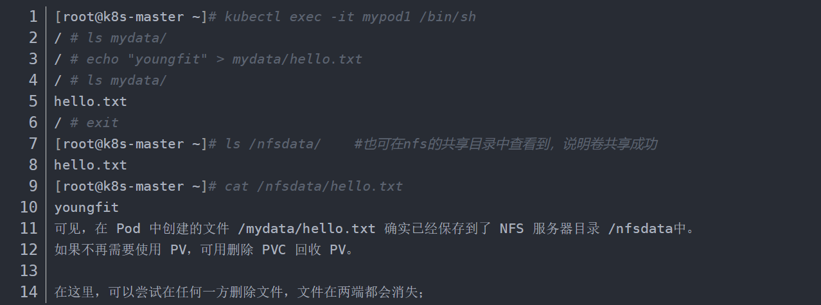Click the empty line number 13
821x305 pixels.
coord(29,270)
